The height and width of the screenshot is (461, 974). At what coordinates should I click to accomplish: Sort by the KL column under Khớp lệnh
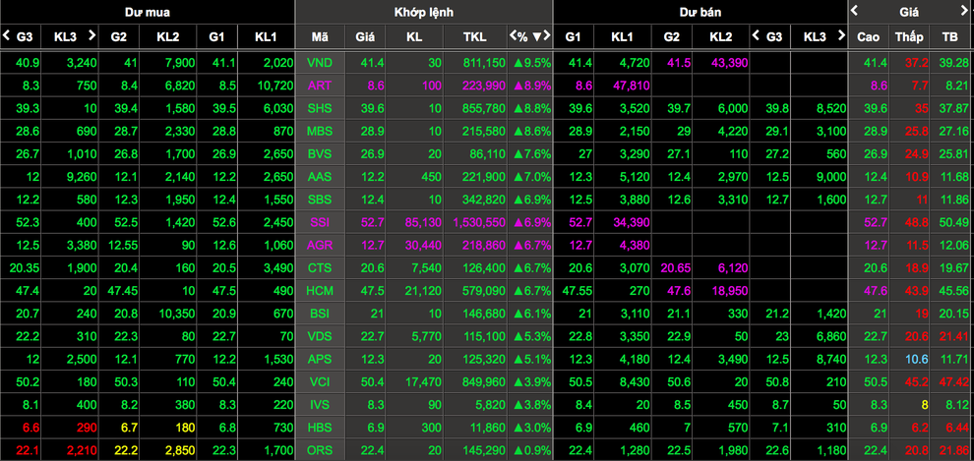point(415,37)
